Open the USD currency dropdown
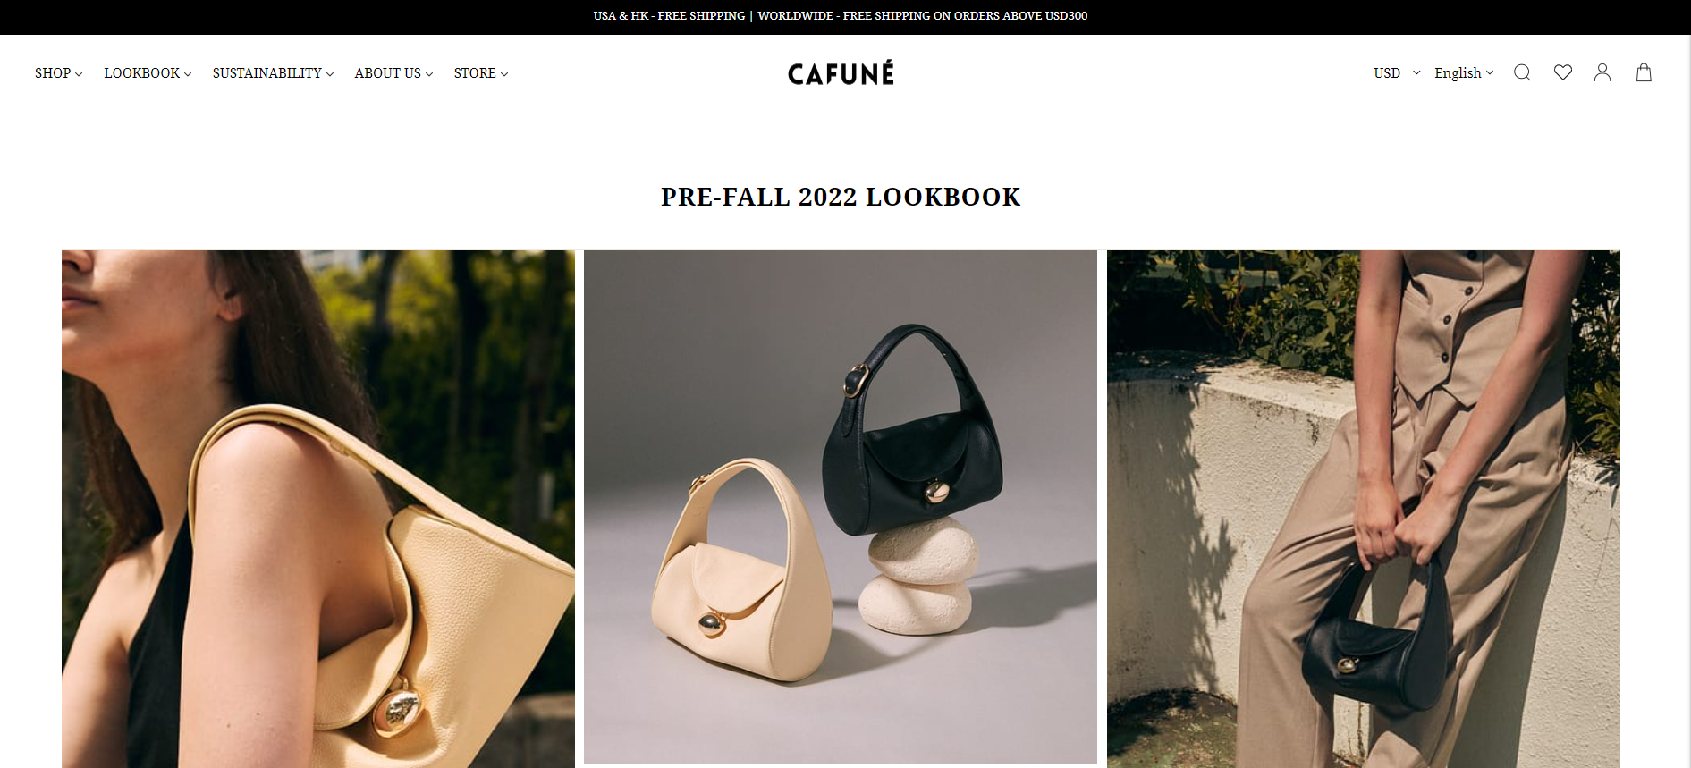The height and width of the screenshot is (768, 1691). (x=1397, y=72)
